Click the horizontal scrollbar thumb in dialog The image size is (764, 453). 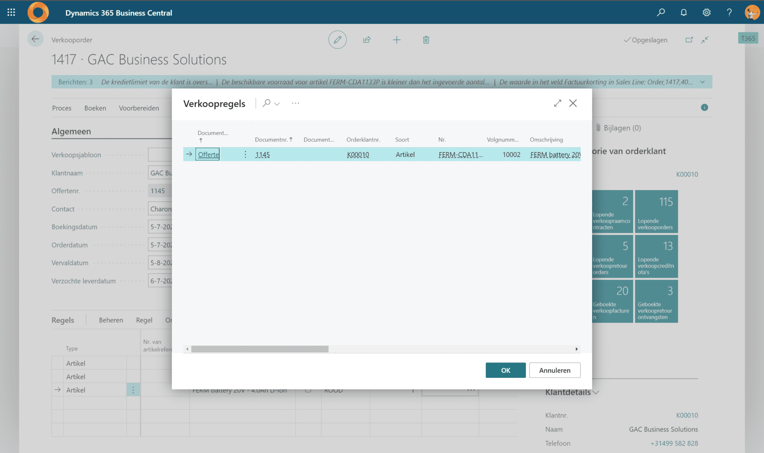click(x=260, y=349)
